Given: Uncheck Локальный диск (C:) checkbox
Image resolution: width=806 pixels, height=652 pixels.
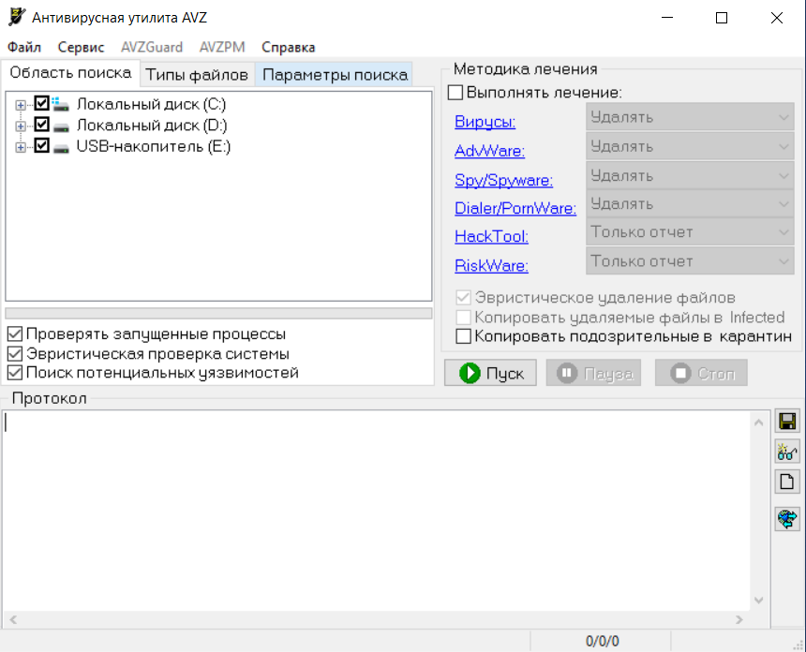Looking at the screenshot, I should pyautogui.click(x=41, y=103).
